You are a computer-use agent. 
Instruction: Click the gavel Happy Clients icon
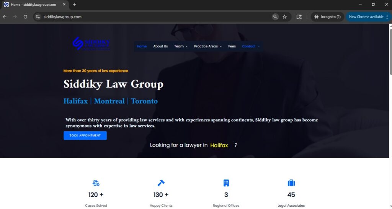tap(161, 183)
